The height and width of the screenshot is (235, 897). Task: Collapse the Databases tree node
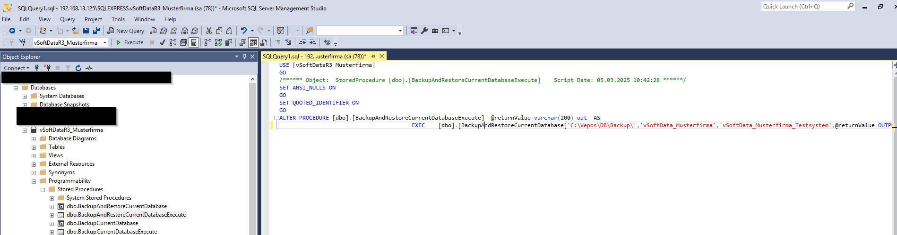(x=16, y=88)
